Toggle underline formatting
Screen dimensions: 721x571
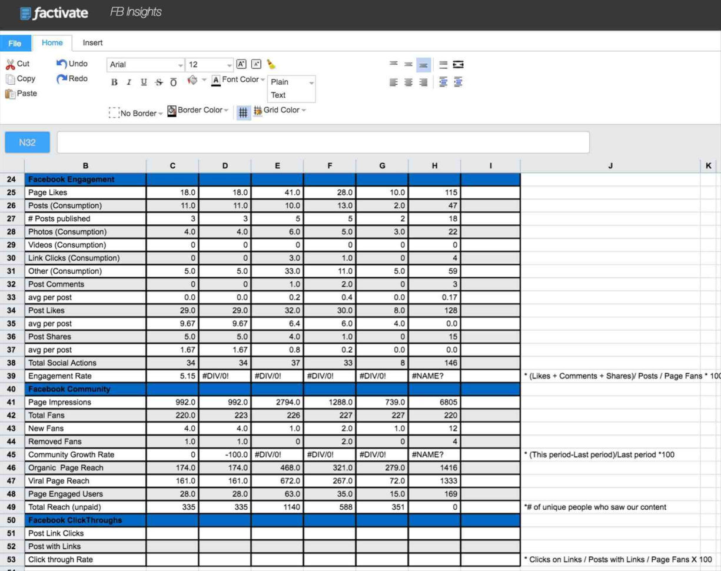pos(143,83)
